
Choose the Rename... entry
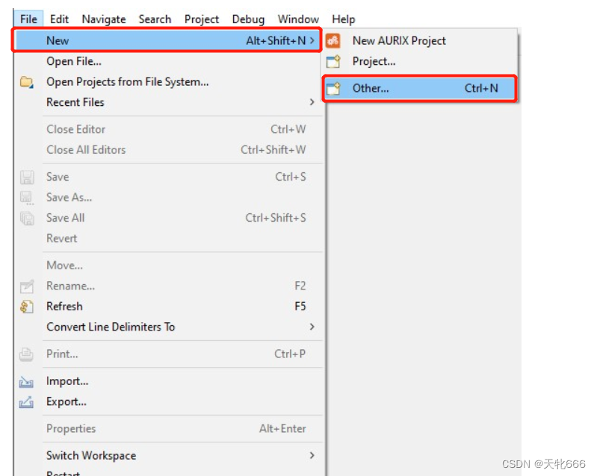click(169, 286)
